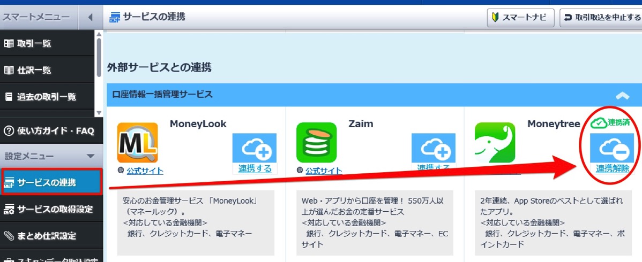642x262 pixels.
Task: Click the header サービスの連携 title icon
Action: pyautogui.click(x=115, y=17)
